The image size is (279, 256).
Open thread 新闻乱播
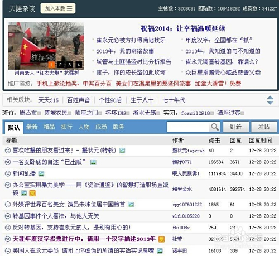(24, 173)
